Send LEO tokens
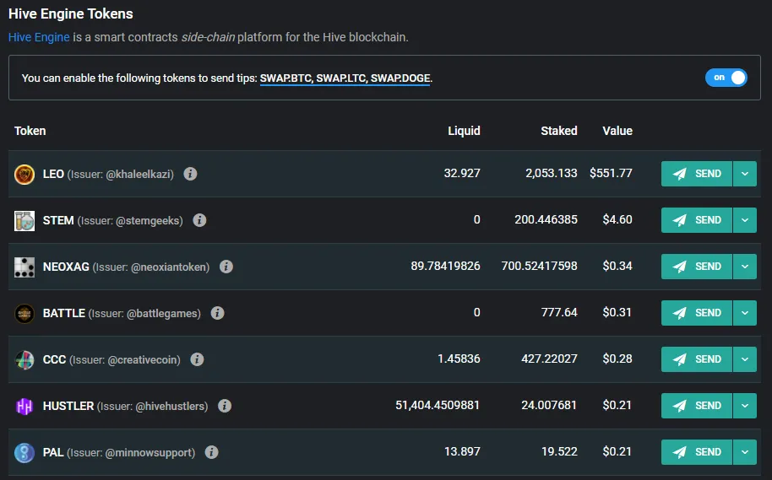The image size is (772, 480). pos(697,174)
